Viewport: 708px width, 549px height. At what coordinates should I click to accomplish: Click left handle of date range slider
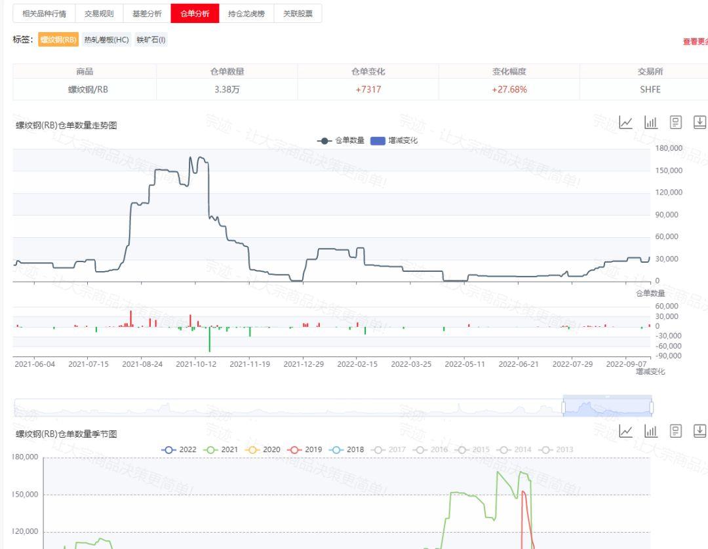[564, 407]
